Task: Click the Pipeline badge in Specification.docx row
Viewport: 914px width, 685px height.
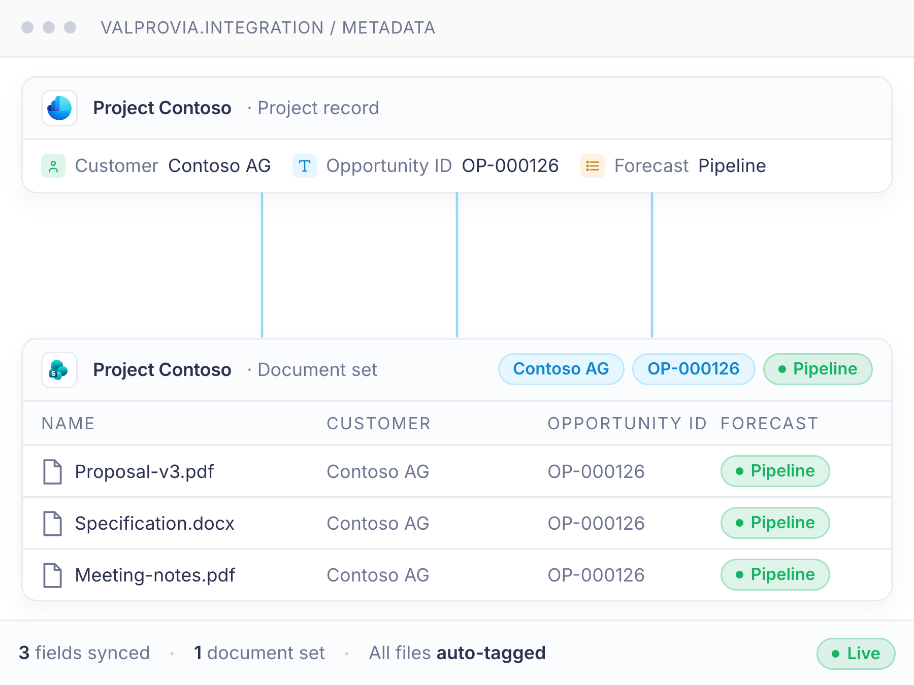Action: tap(775, 523)
